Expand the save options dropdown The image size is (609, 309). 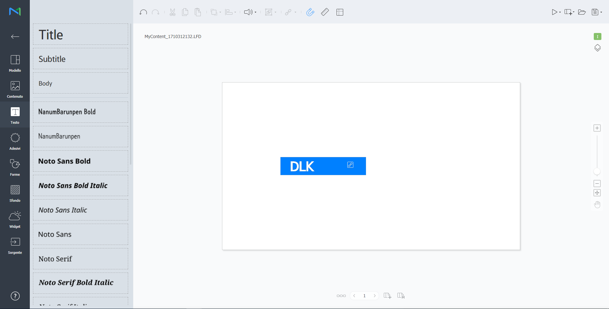click(601, 12)
